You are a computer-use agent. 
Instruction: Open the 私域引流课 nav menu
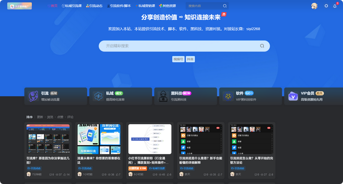(x=72, y=6)
